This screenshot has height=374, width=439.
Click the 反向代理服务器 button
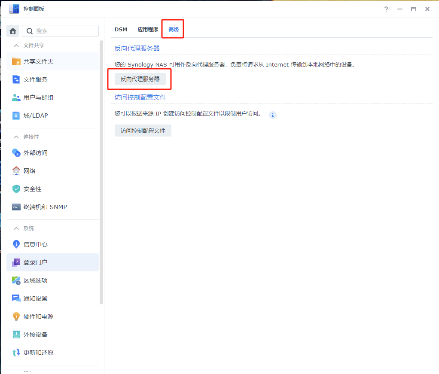pos(140,79)
